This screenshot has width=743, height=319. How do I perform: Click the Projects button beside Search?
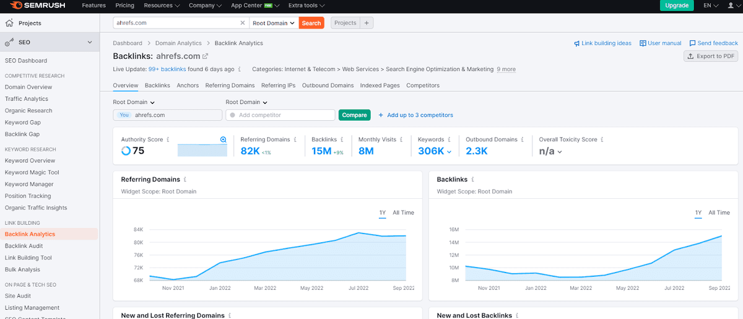click(x=345, y=23)
